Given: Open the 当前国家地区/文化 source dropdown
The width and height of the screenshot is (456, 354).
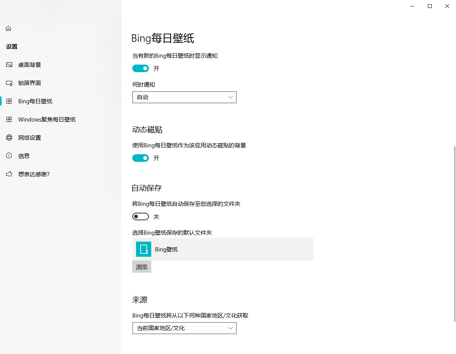Looking at the screenshot, I should point(184,328).
